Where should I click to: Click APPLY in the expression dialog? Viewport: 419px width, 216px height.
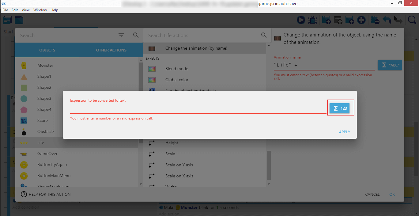(344, 132)
